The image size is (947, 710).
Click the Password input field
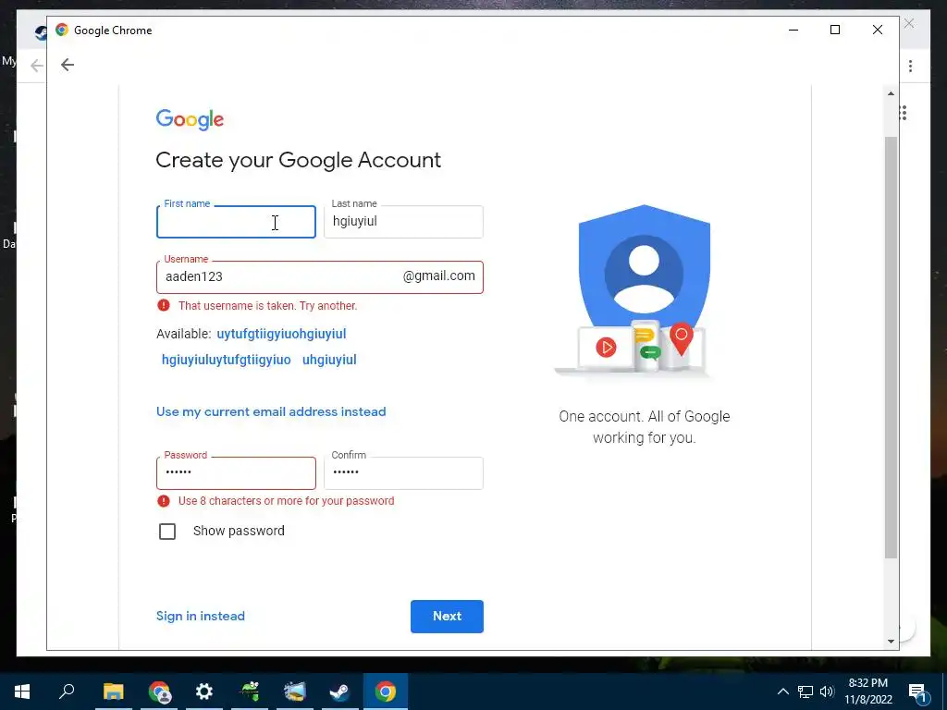pos(236,472)
